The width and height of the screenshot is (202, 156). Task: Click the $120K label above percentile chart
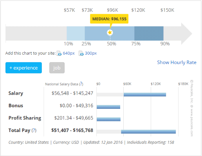click(138, 10)
